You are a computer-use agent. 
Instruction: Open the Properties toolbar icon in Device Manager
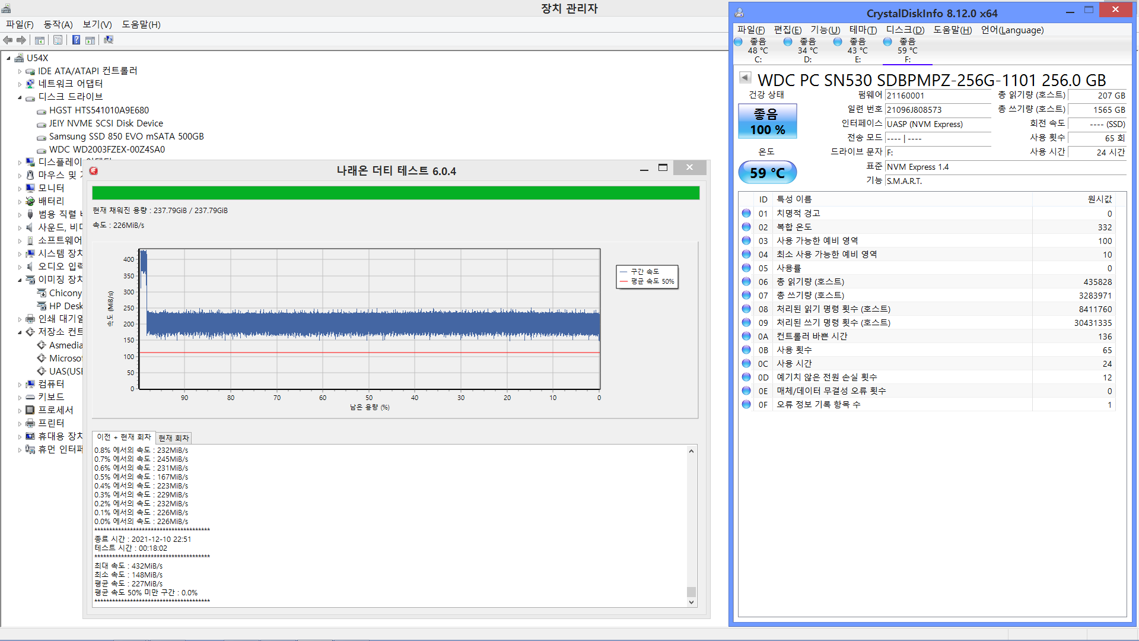click(x=58, y=40)
